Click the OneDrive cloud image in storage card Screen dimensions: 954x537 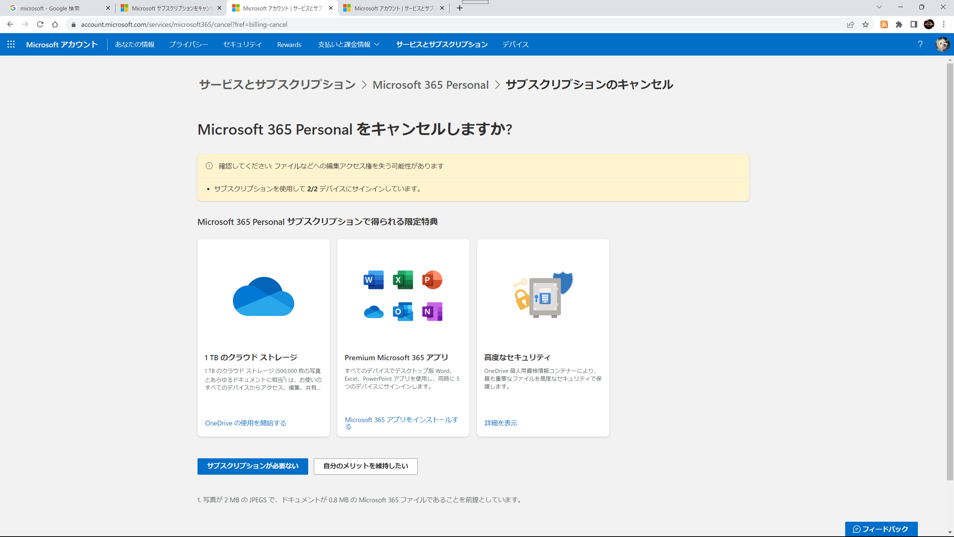263,296
